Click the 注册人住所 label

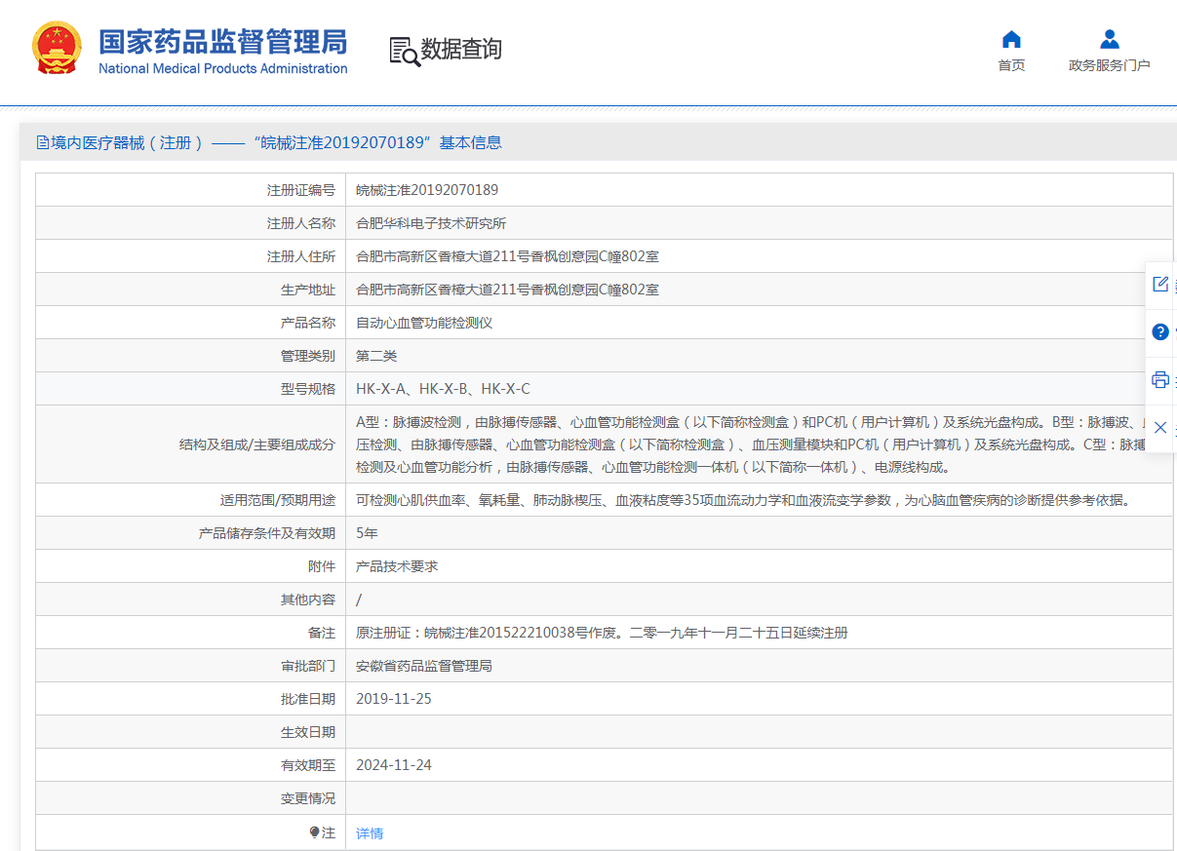coord(301,256)
